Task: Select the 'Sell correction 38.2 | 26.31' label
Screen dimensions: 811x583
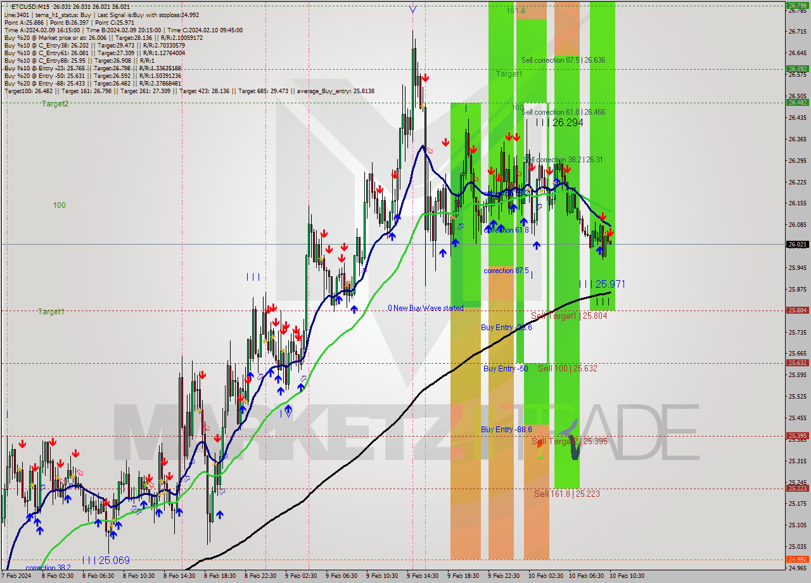Action: 565,160
